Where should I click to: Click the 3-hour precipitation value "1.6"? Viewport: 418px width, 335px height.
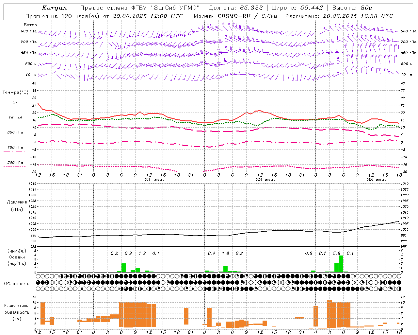click(x=225, y=254)
